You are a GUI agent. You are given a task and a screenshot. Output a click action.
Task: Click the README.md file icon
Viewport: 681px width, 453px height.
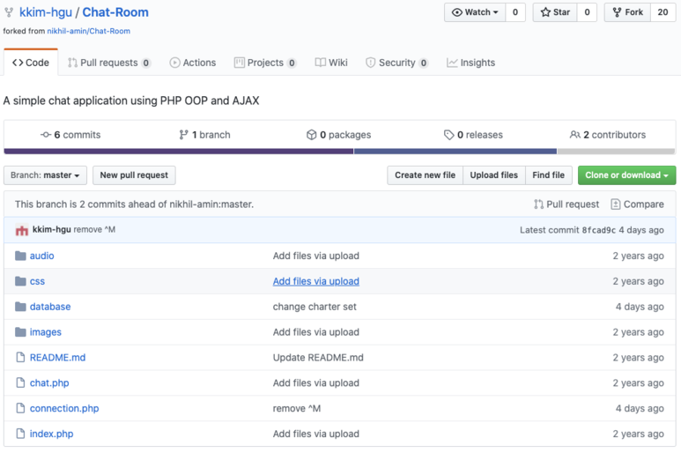click(x=20, y=358)
